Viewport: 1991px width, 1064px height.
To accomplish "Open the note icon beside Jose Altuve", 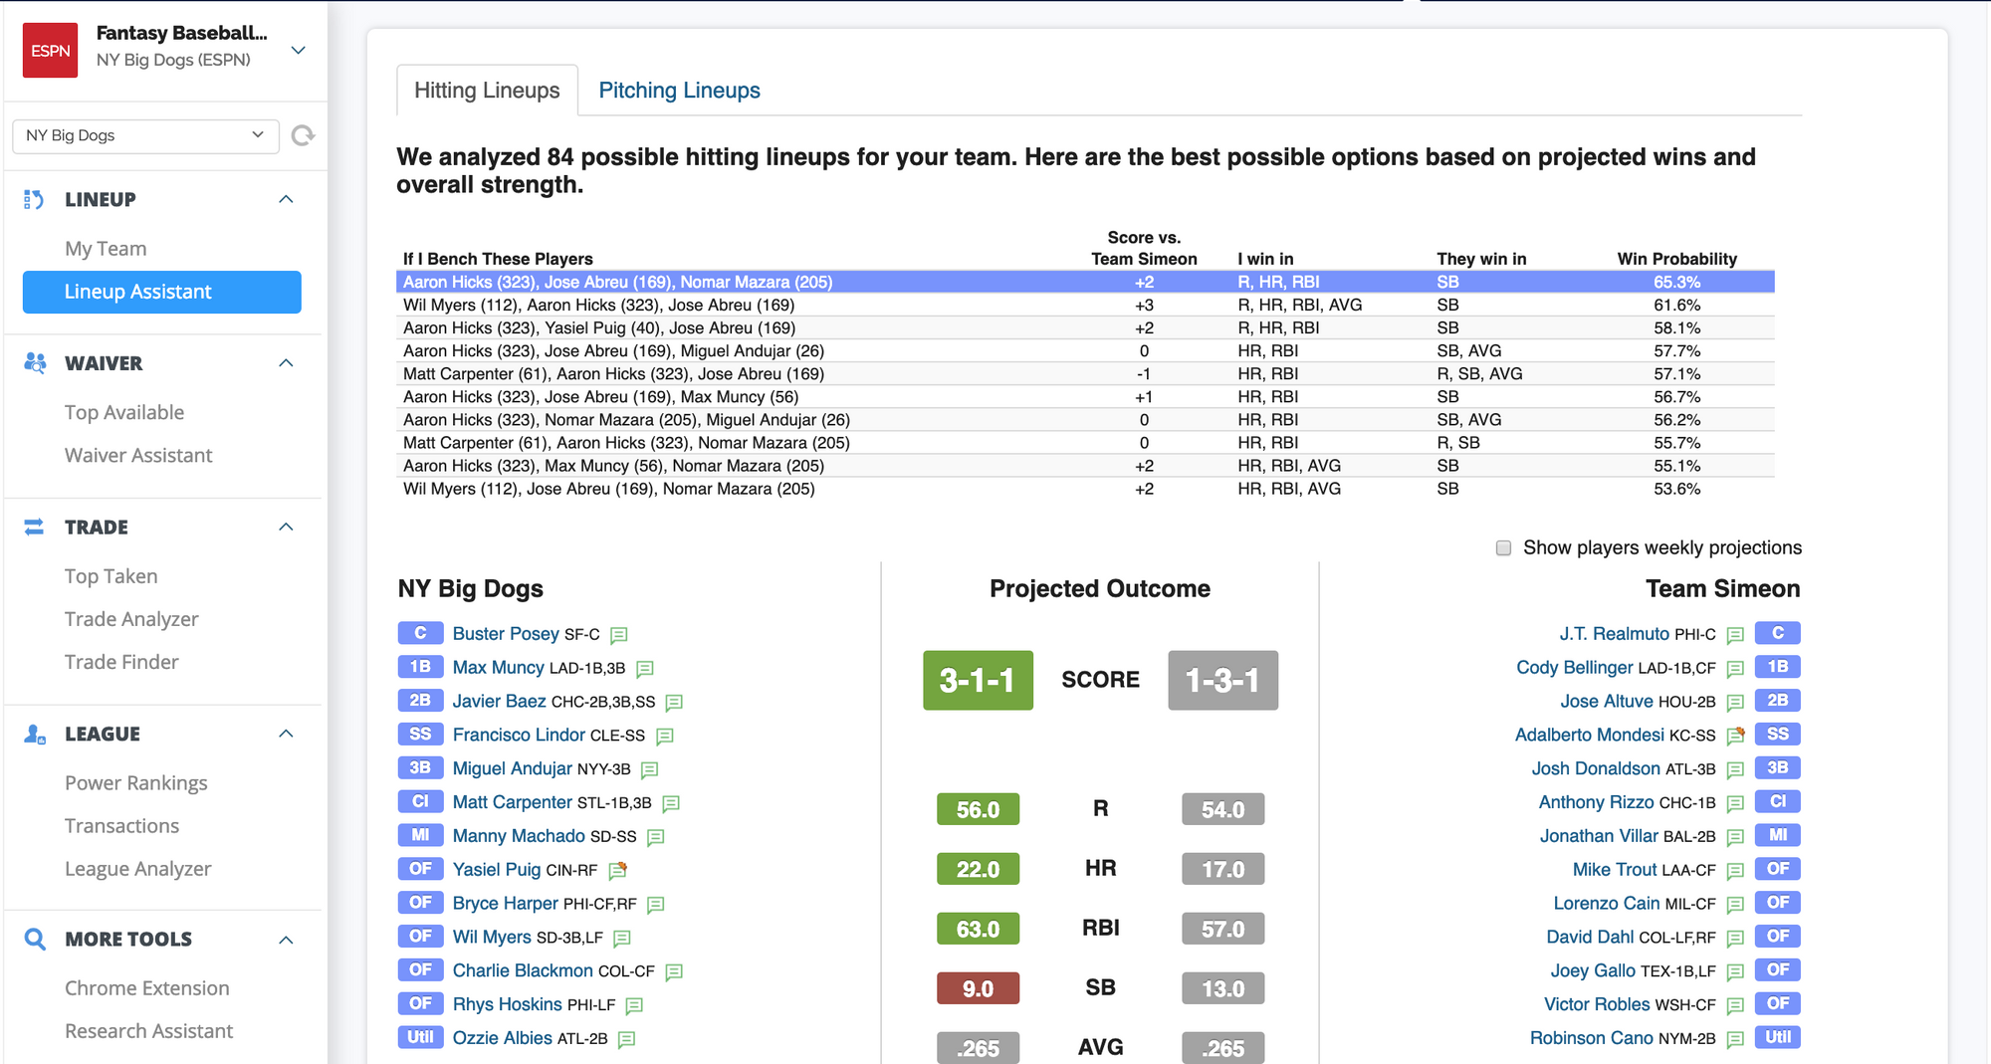I will click(1735, 703).
